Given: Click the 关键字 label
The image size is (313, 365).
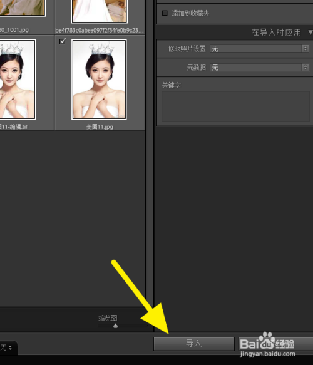Looking at the screenshot, I should tap(171, 85).
